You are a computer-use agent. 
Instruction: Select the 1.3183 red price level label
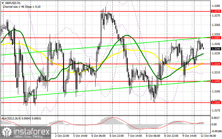216,103
